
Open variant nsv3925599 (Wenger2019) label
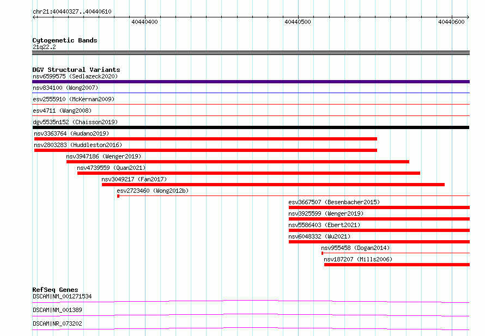(326, 213)
